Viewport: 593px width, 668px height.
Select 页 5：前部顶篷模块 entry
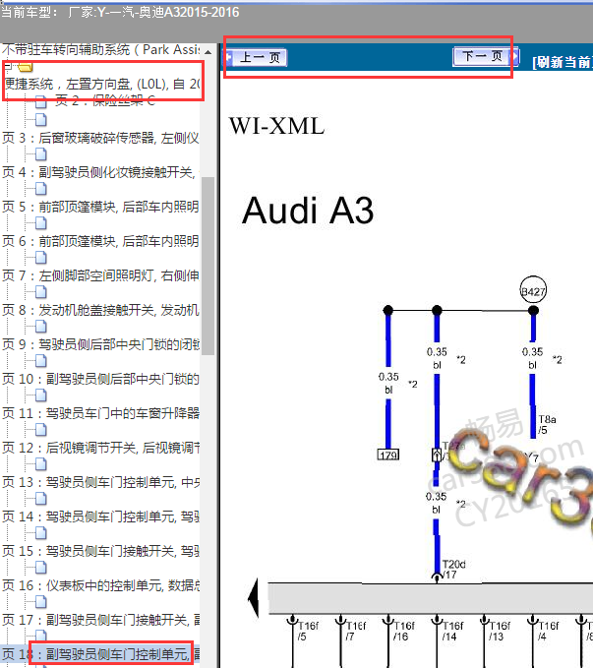pos(100,207)
